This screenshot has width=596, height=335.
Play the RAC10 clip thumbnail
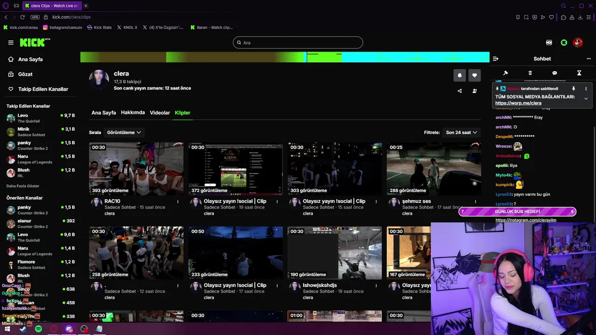pos(136,168)
